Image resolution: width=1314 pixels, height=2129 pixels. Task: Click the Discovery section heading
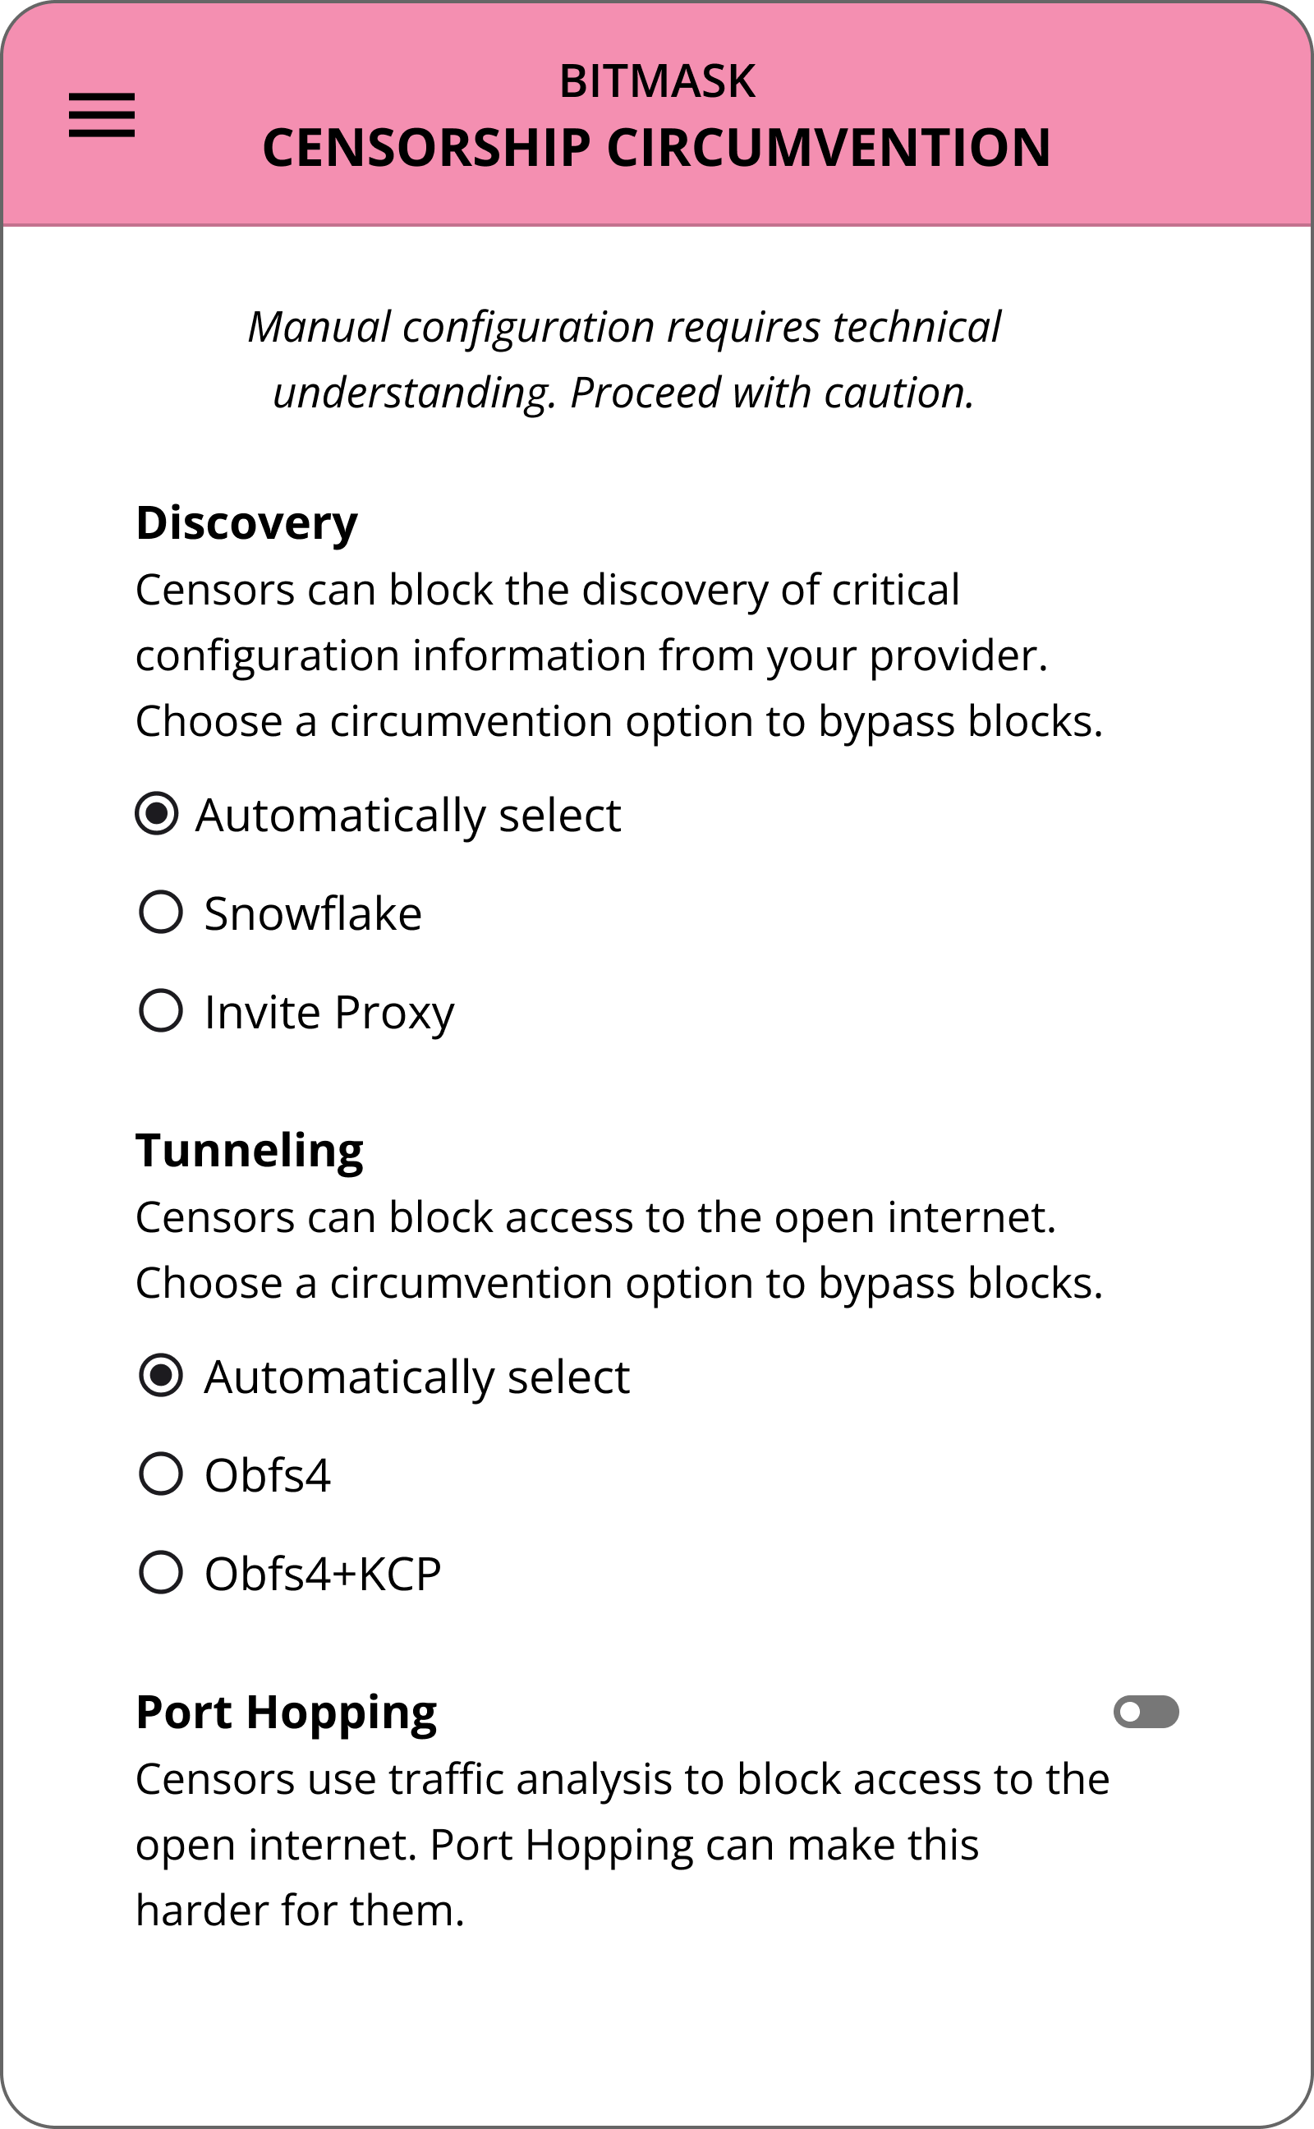coord(247,523)
